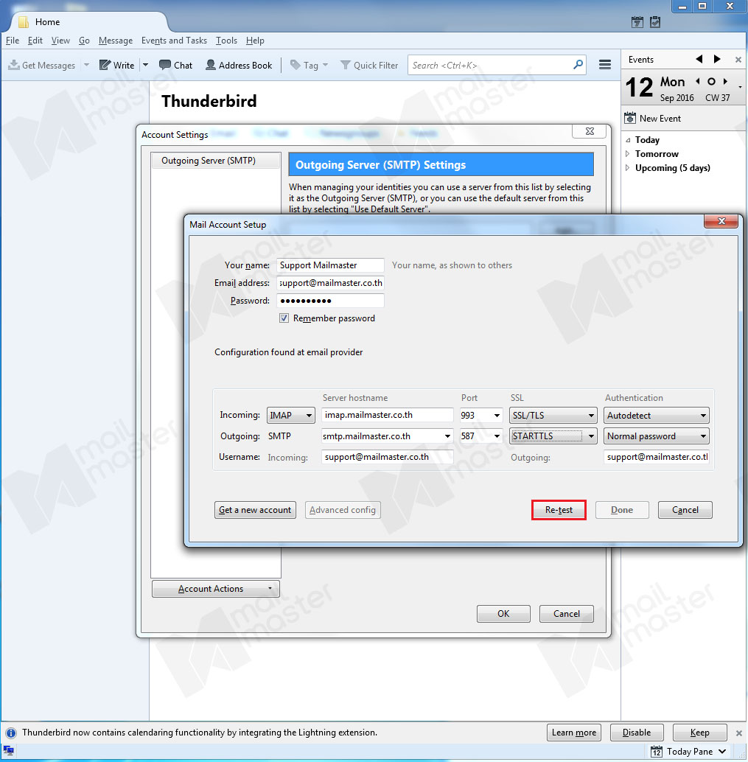Click Get a new account button
Screen dimensions: 748x762
pos(255,510)
